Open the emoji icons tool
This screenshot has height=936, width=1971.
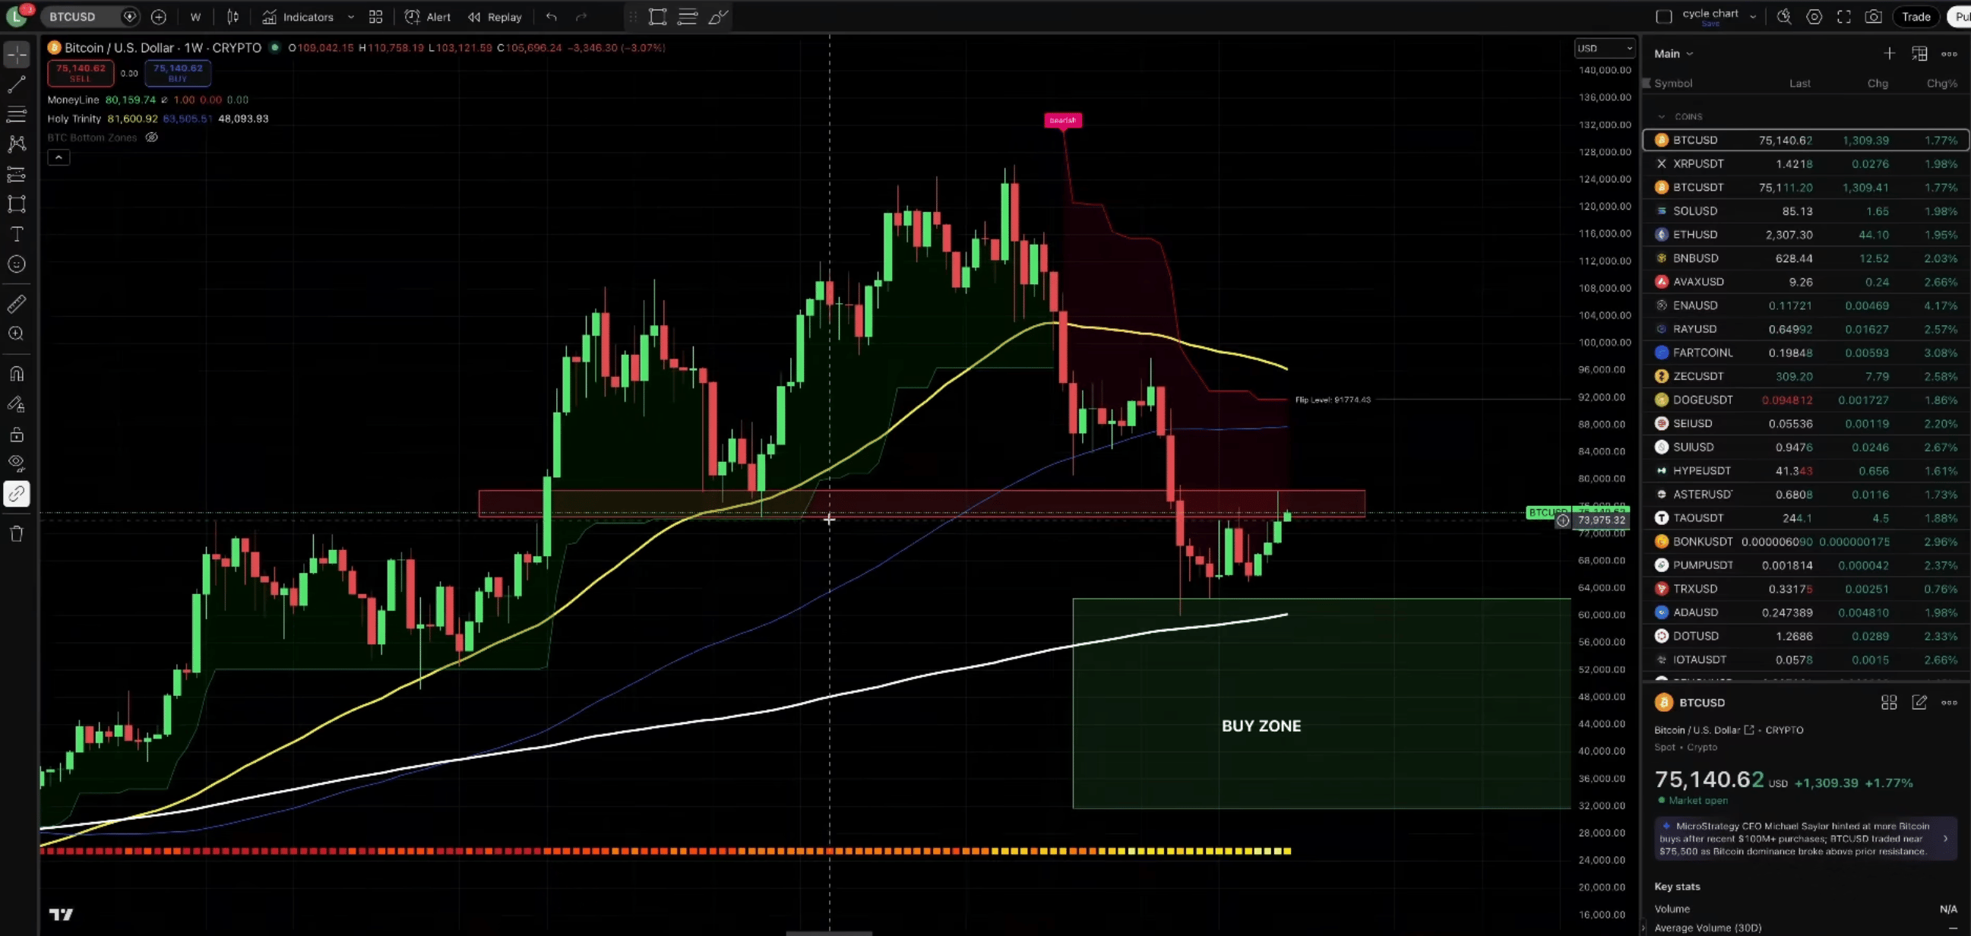[x=16, y=265]
